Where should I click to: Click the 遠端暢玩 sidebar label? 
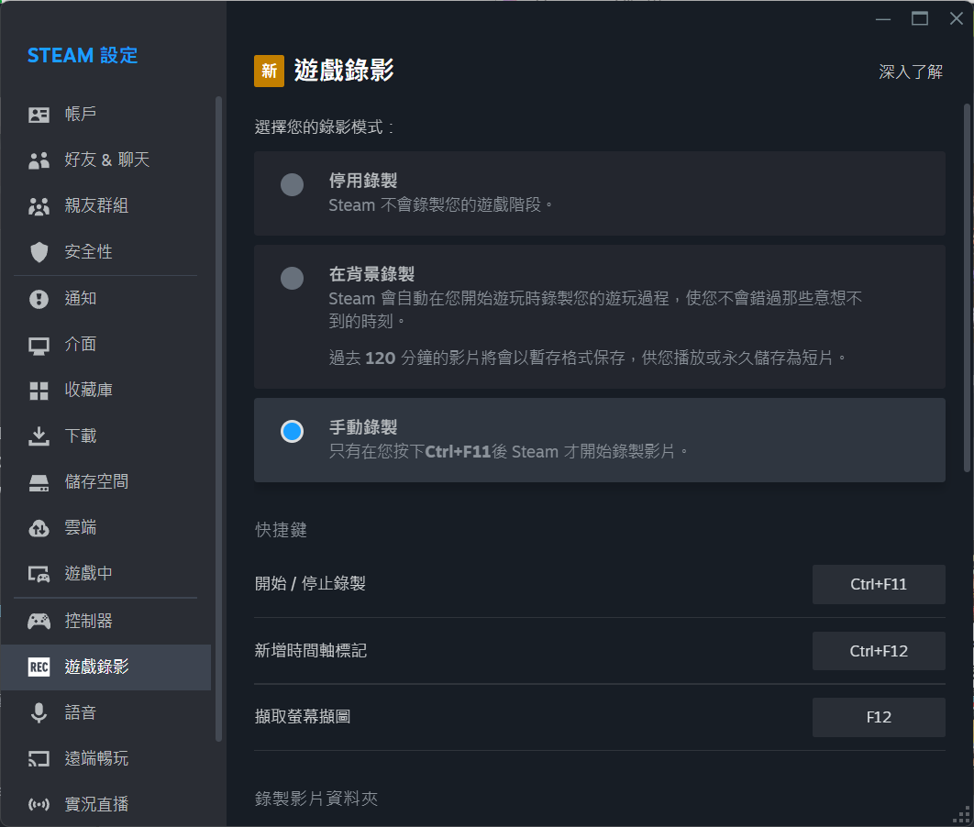96,758
